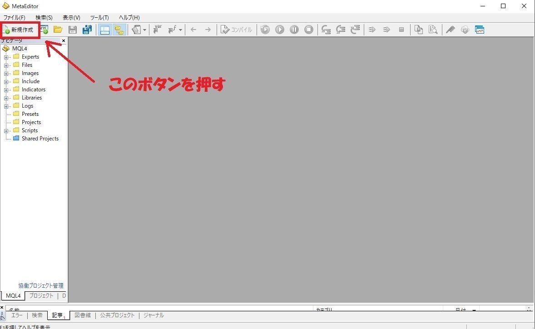Open a file using the folder icon
This screenshot has width=535, height=329.
click(58, 29)
